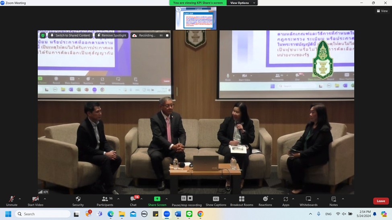Expand caption options arrow beside Show Captions

[225, 199]
